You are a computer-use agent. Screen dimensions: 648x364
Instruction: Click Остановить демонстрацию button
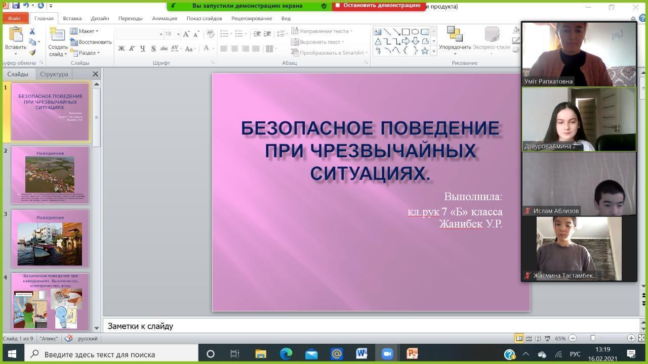click(x=378, y=6)
